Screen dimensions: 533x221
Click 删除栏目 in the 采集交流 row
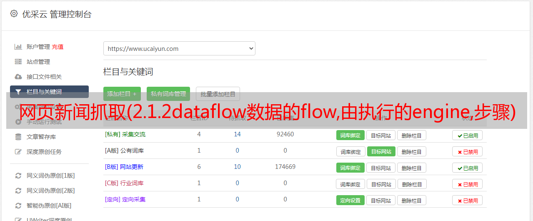point(412,135)
